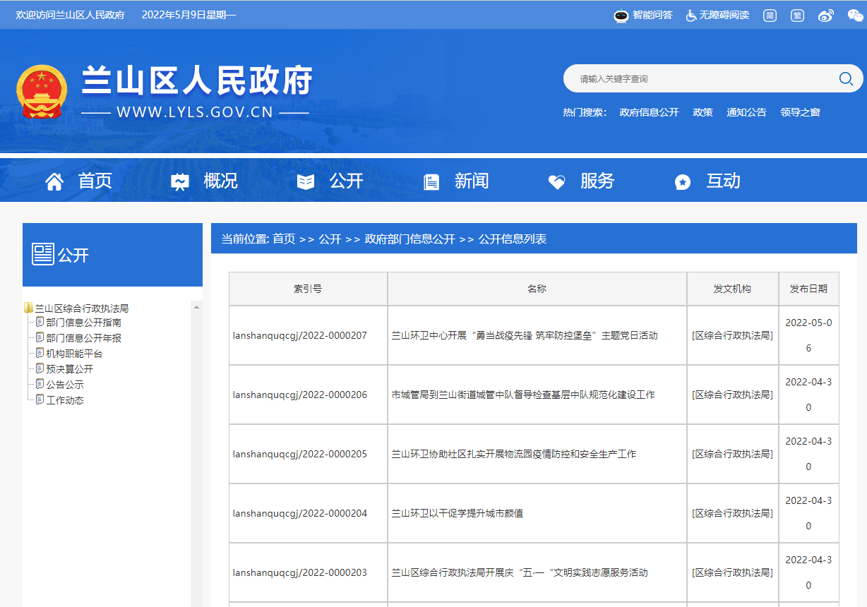This screenshot has width=867, height=607.
Task: Click the 名称 column header
Action: click(x=537, y=289)
